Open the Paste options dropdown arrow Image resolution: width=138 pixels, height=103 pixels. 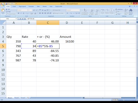pyautogui.click(x=3, y=14)
